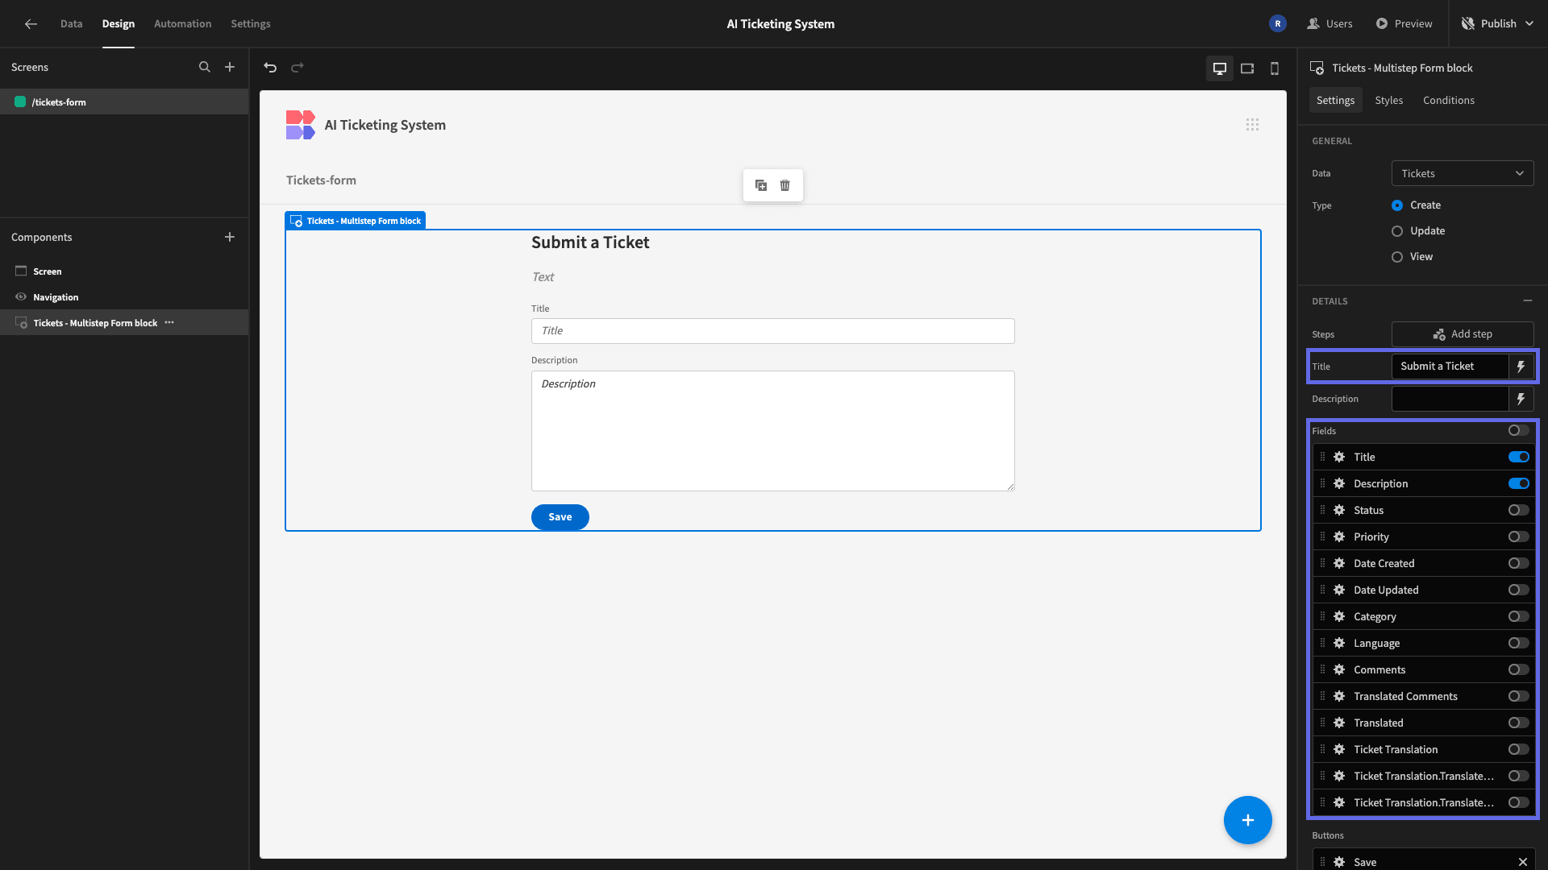Enable the Language field toggle
The image size is (1548, 870).
point(1518,644)
